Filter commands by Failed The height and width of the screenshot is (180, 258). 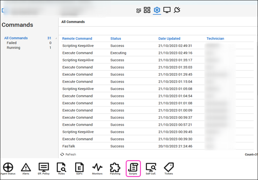[x=12, y=43]
